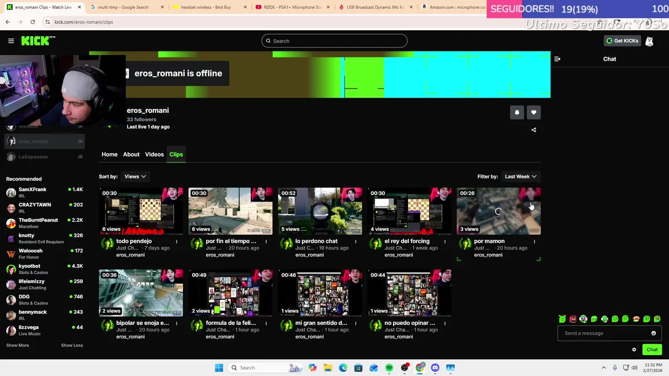Switch to the Home tab
The height and width of the screenshot is (376, 669).
point(109,155)
